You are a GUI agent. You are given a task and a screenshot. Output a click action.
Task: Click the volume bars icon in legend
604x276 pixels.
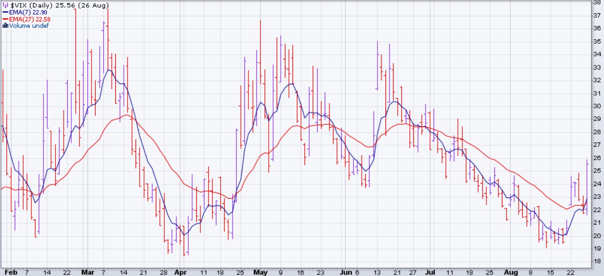tap(5, 26)
